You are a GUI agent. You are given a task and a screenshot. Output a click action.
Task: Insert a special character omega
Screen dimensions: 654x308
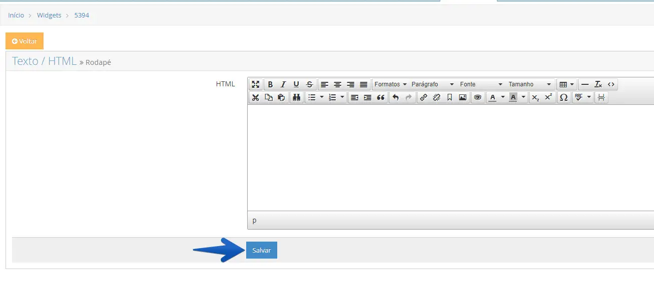[563, 97]
